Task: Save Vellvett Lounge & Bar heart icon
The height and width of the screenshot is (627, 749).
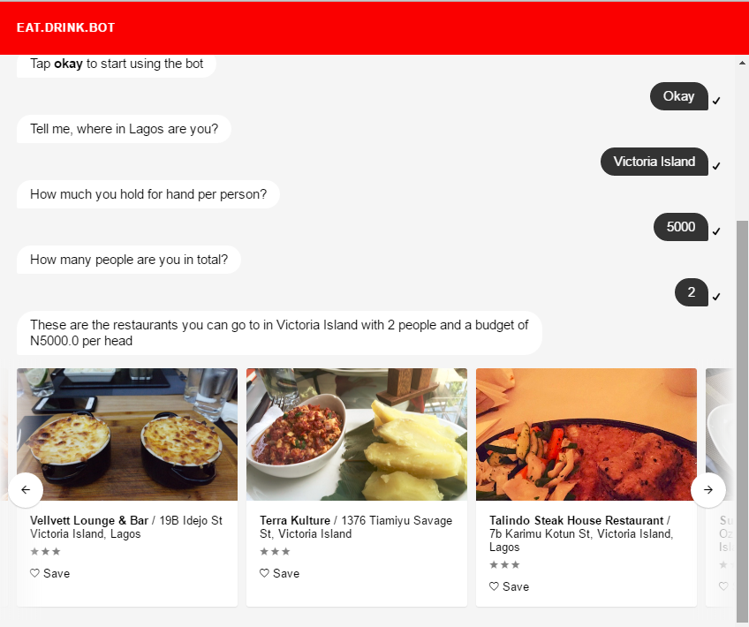Action: click(34, 573)
